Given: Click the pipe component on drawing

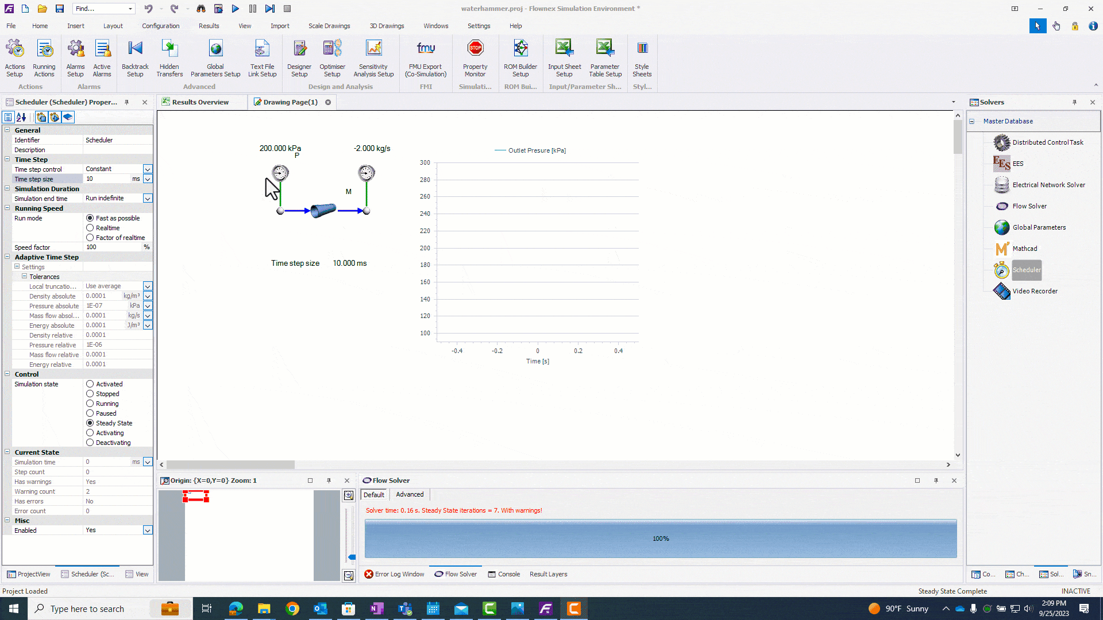Looking at the screenshot, I should coord(323,211).
